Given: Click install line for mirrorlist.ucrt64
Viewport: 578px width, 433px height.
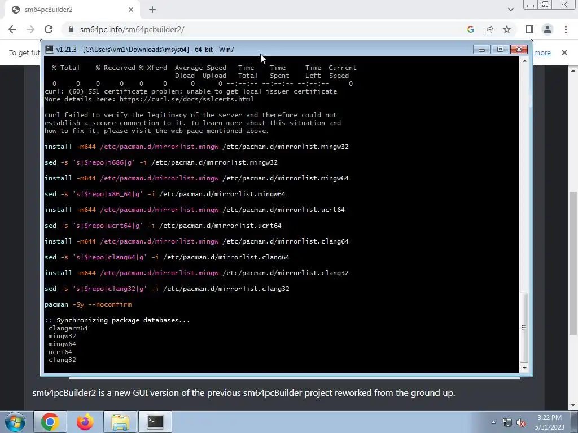Looking at the screenshot, I should coord(195,210).
